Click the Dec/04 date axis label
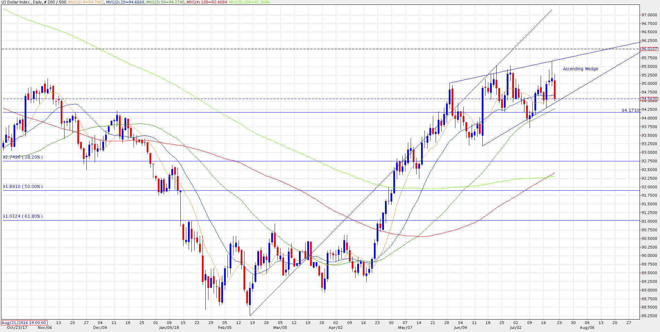This screenshot has height=332, width=660. click(x=100, y=327)
